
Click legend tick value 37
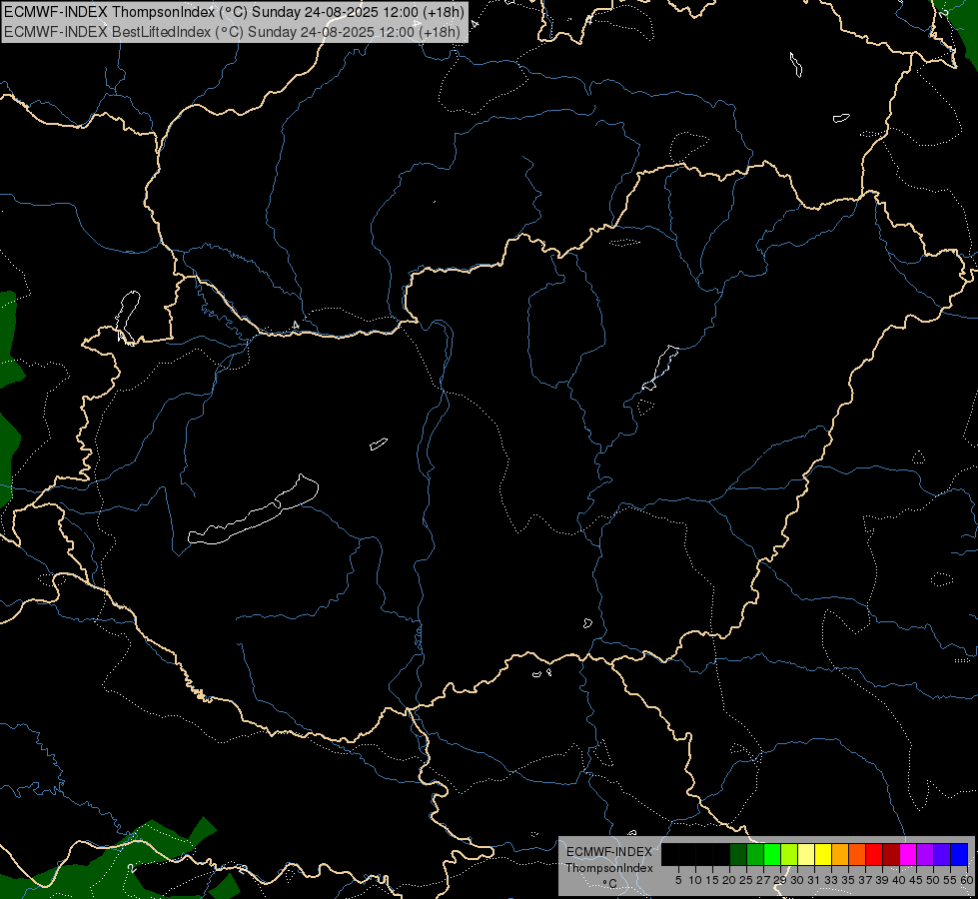point(864,880)
